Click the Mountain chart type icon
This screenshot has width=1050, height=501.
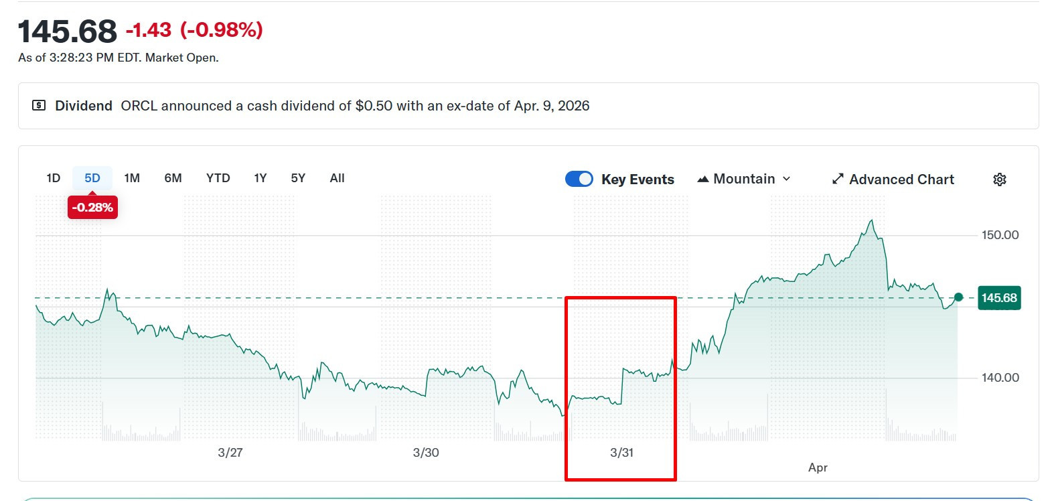pos(702,179)
